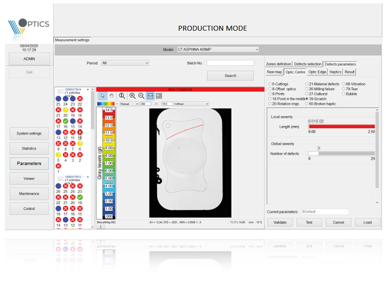Click the Current parameters $Default field

tap(325, 212)
